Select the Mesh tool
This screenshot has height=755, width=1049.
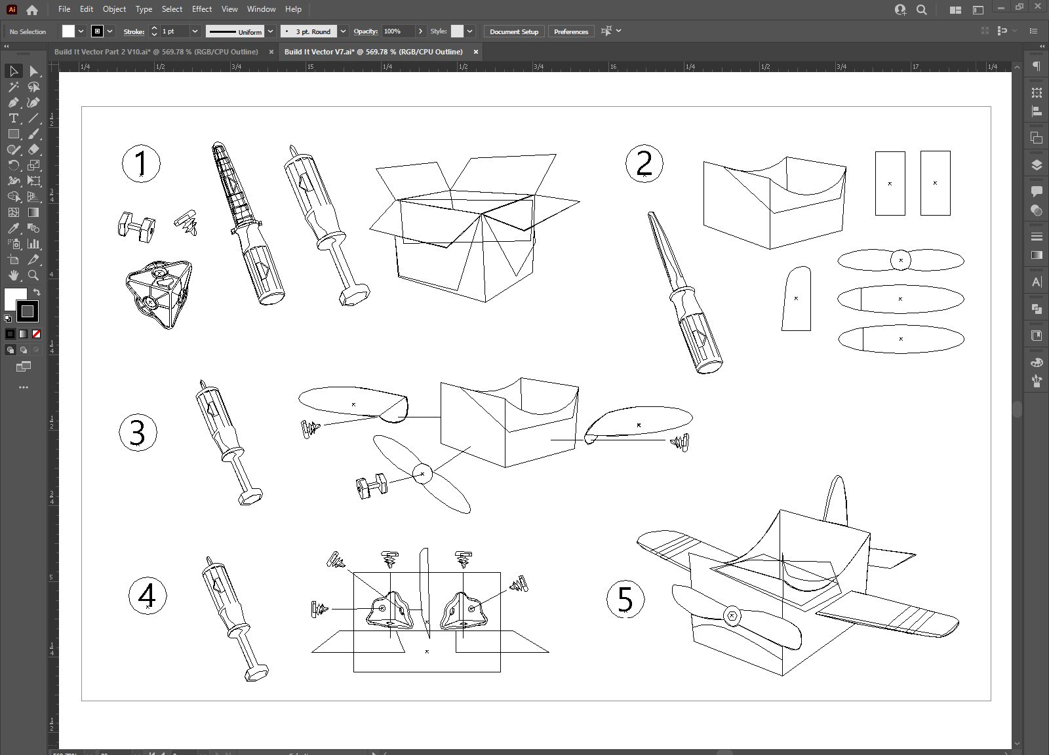[13, 212]
